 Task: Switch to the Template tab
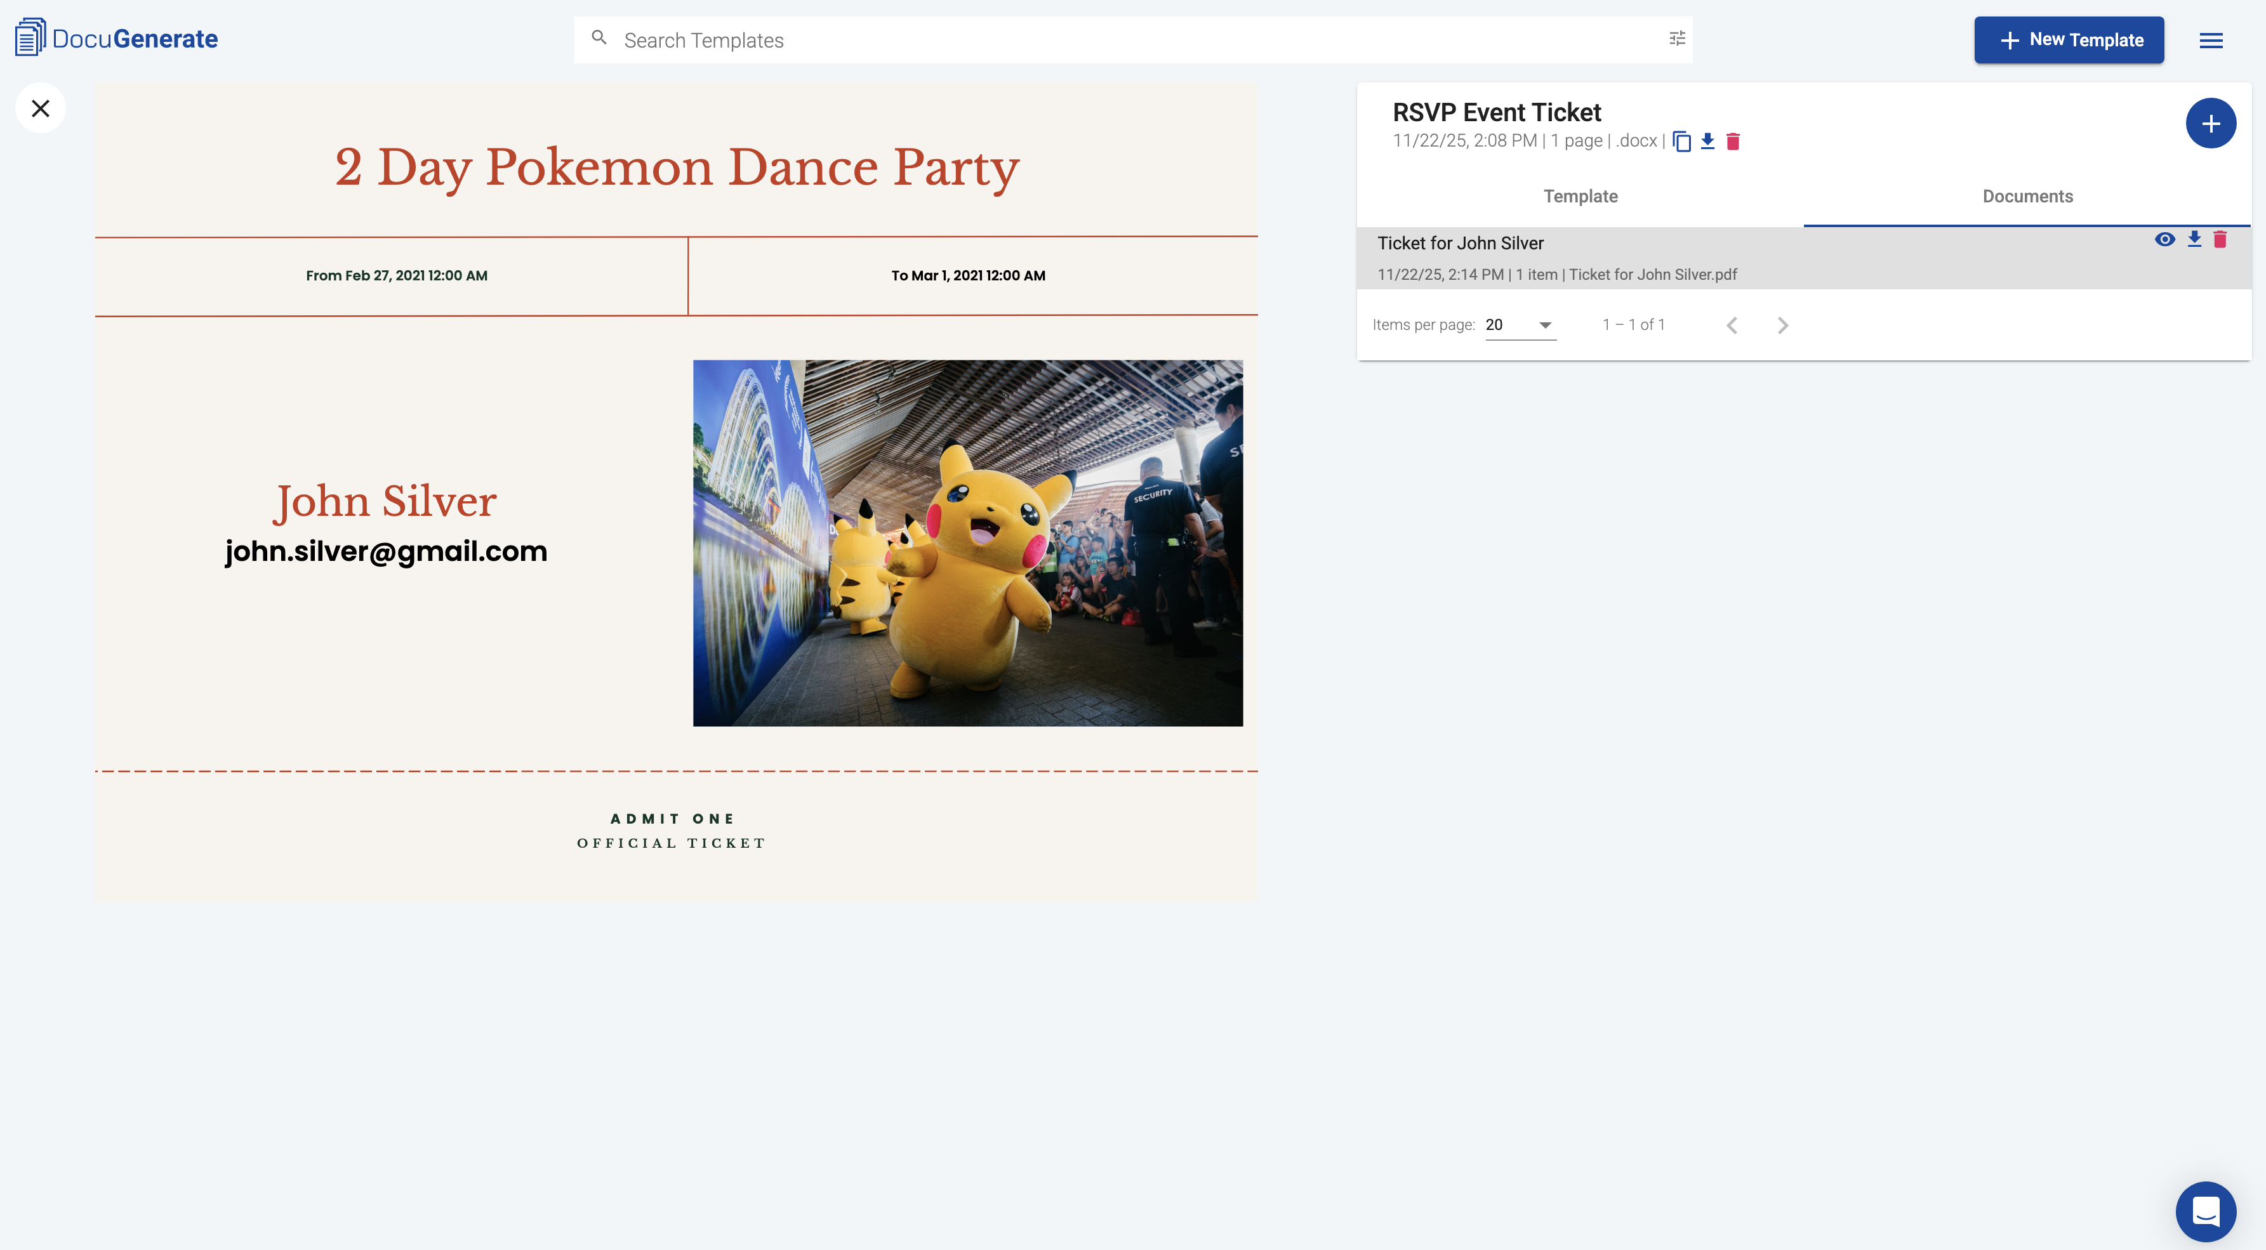[1580, 196]
